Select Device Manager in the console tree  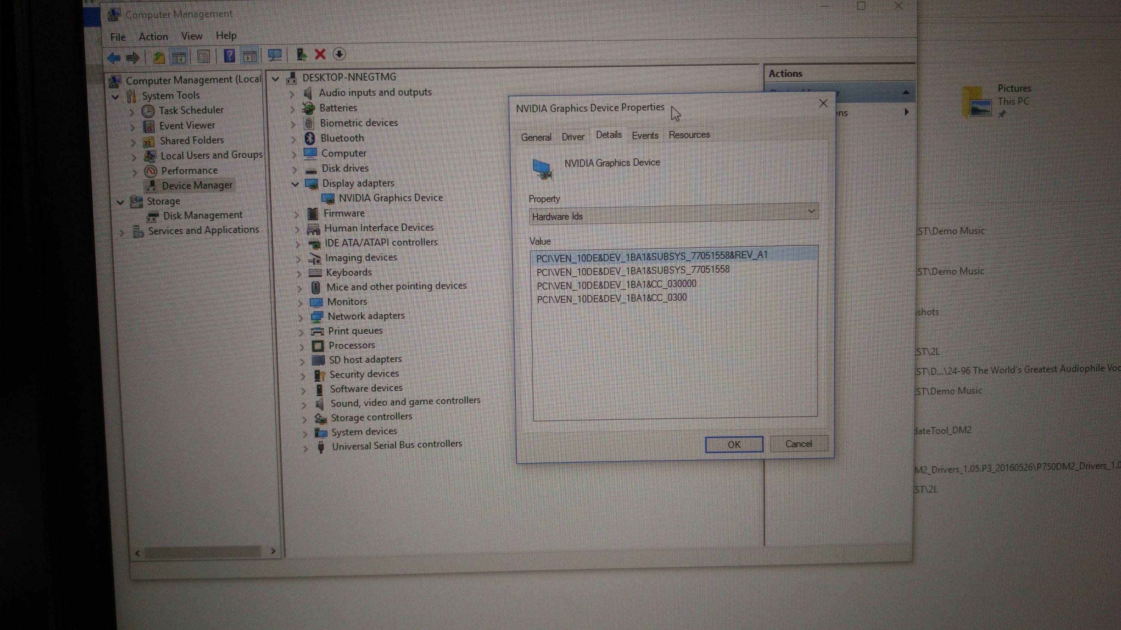pyautogui.click(x=197, y=186)
